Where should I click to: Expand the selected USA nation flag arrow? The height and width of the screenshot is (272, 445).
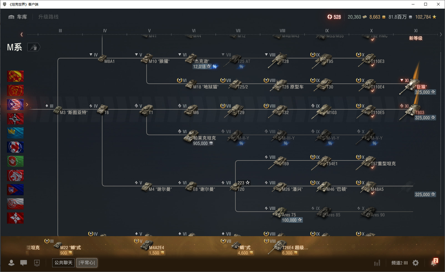coord(27,105)
